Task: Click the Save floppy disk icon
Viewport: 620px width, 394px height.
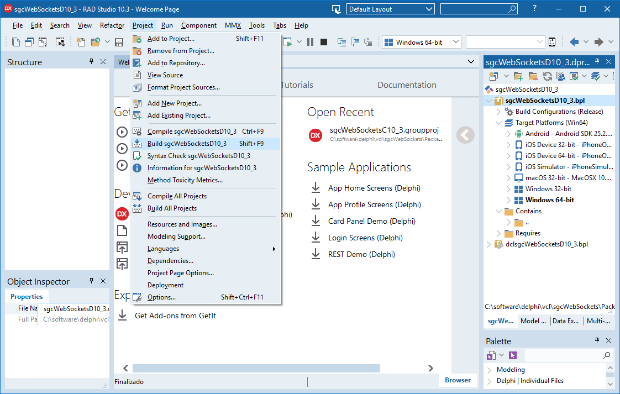Action: coord(119,42)
